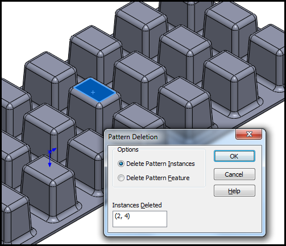The image size is (286, 246).
Task: Click the blue origin triad star point
Action: 49,152
